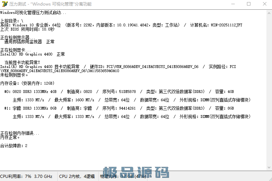Click the #0: 0820 DDR3 memory entry
The image size is (272, 181).
(30, 92)
